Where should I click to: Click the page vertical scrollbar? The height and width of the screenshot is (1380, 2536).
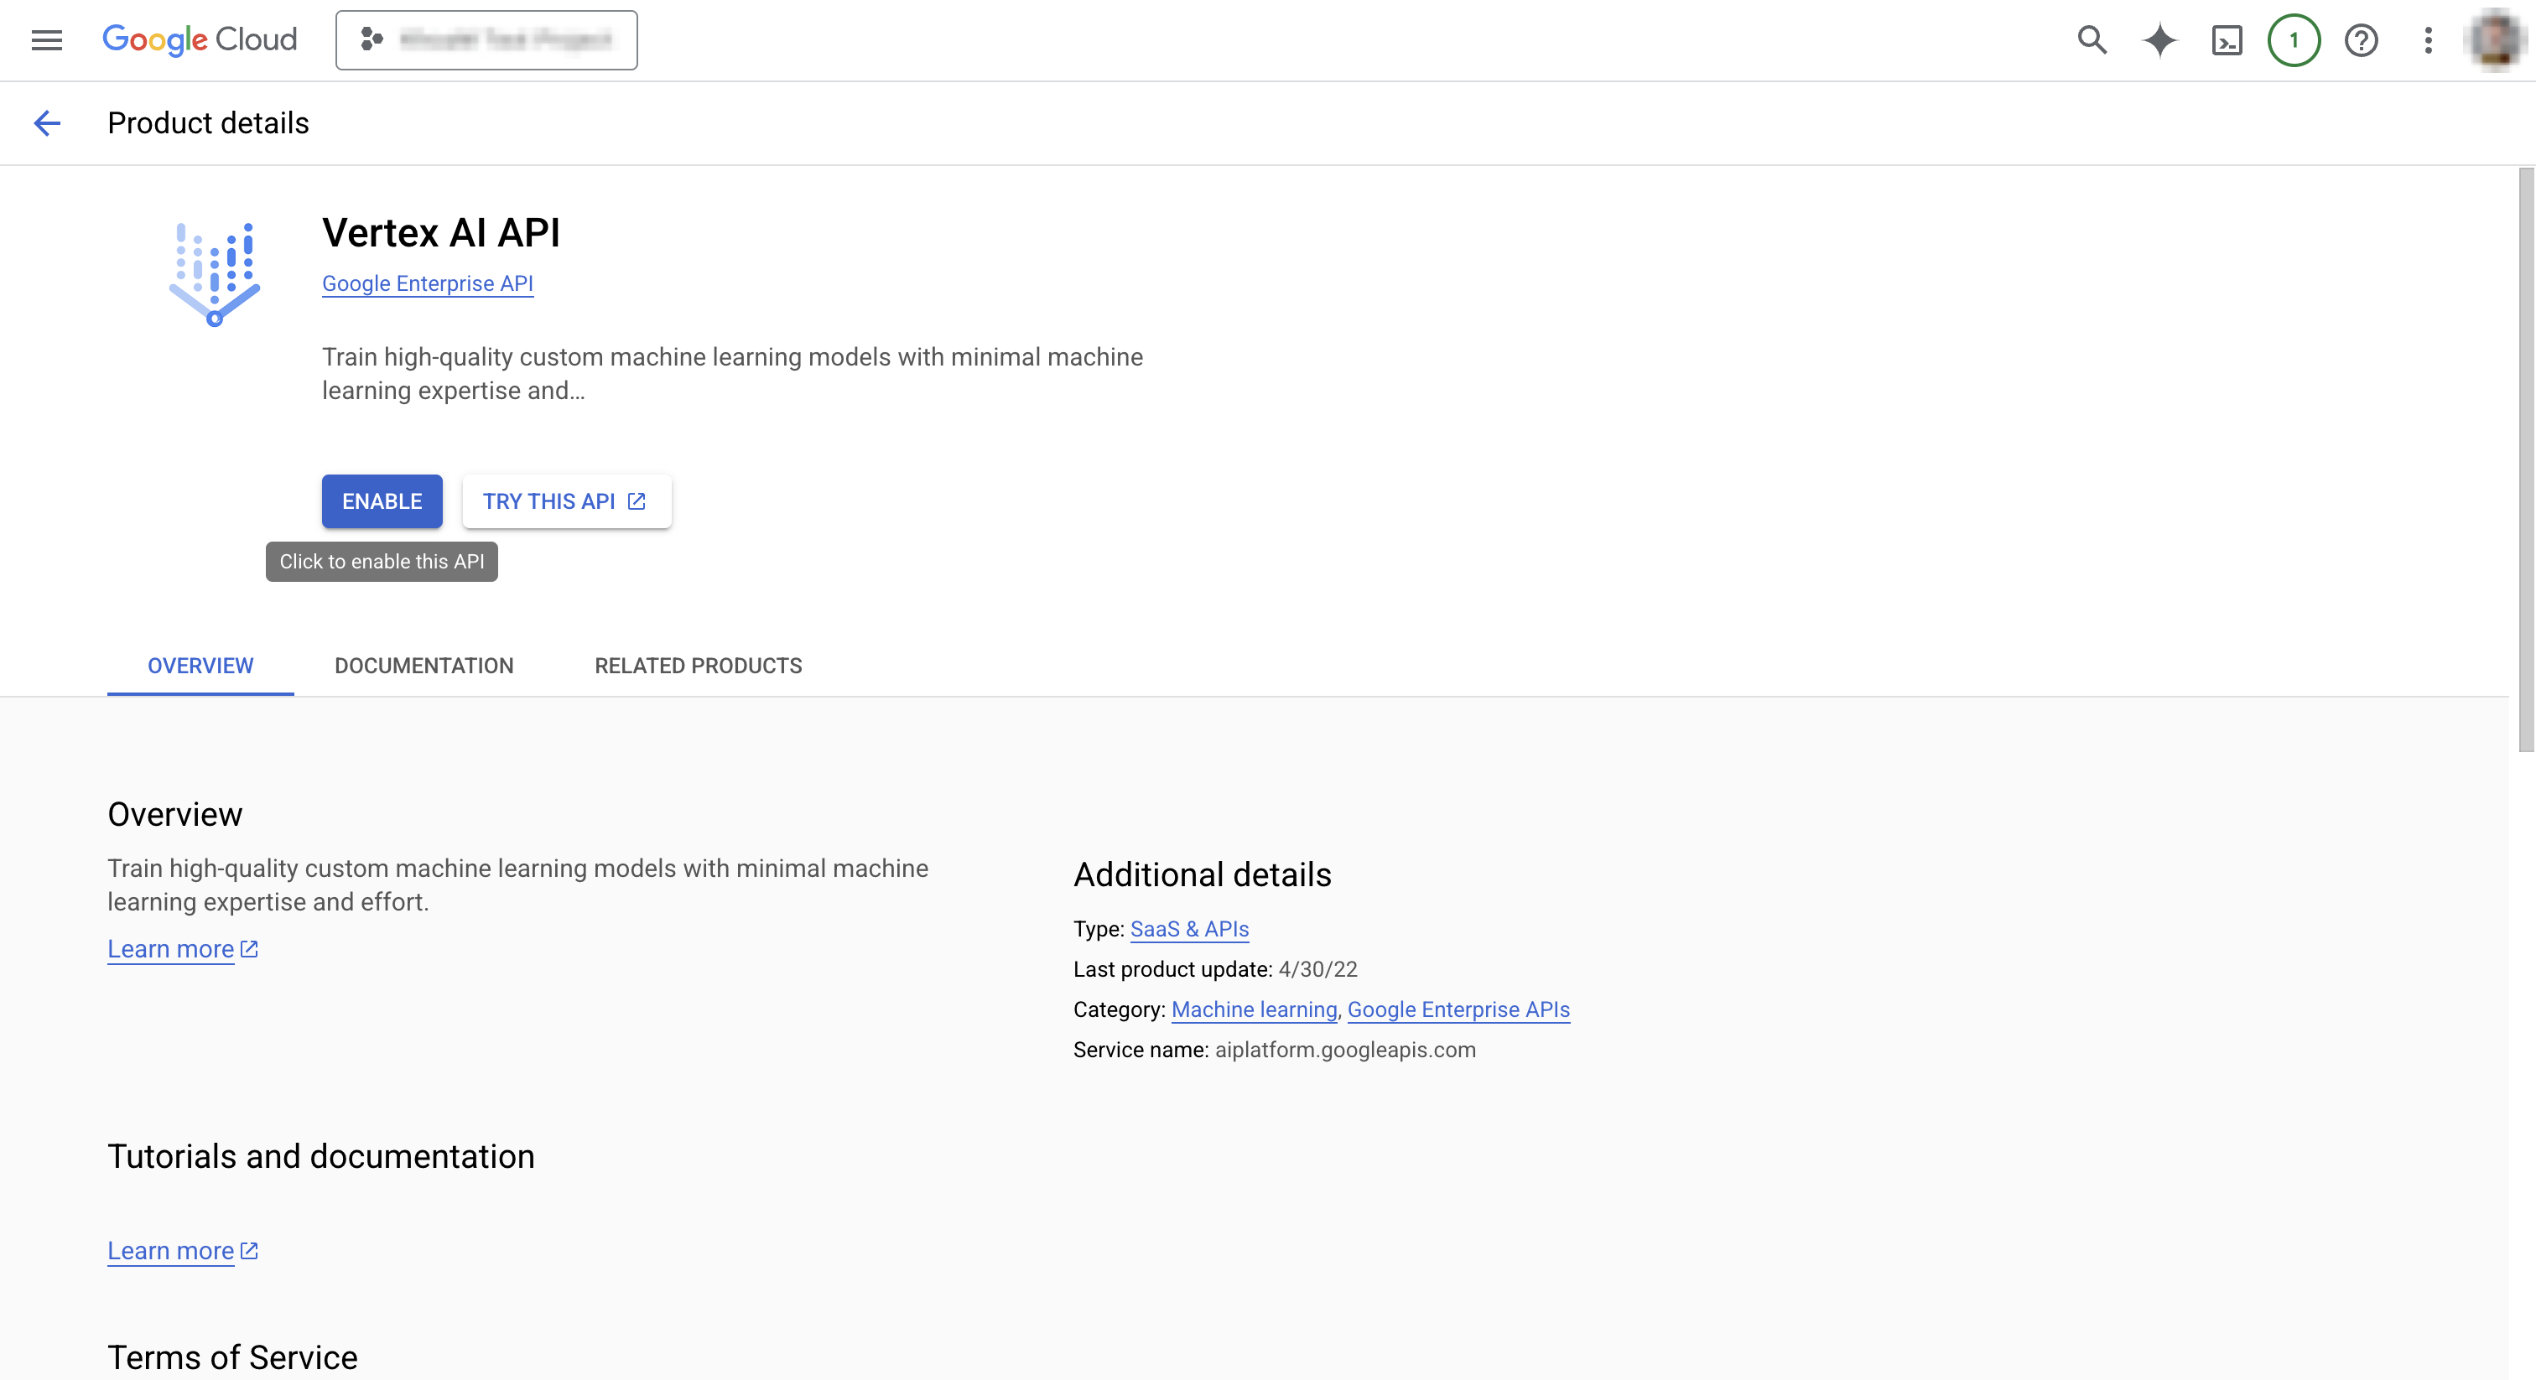pos(2526,459)
